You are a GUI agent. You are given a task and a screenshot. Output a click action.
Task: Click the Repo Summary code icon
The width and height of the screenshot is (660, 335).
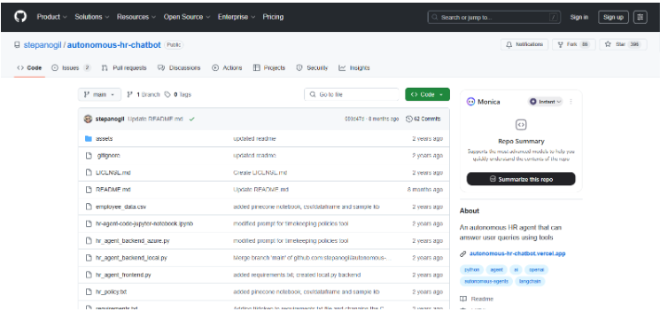(521, 125)
